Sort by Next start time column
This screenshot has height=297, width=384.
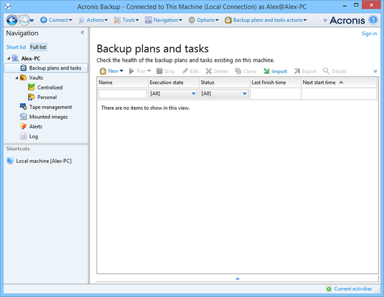click(322, 82)
